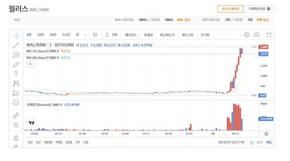Image resolution: width=290 pixels, height=161 pixels.
Task: Collapse the indicator legend with chevron
Action: (x=30, y=64)
